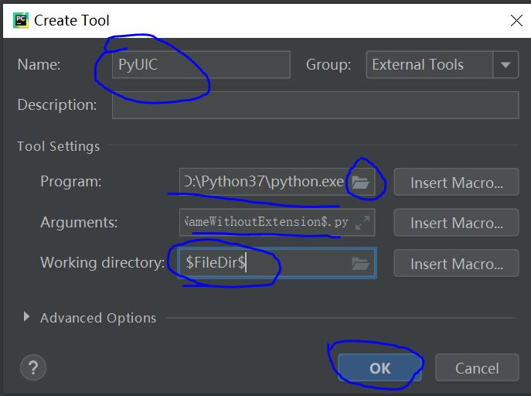
Task: Expand the Advanced Options section
Action: click(29, 317)
